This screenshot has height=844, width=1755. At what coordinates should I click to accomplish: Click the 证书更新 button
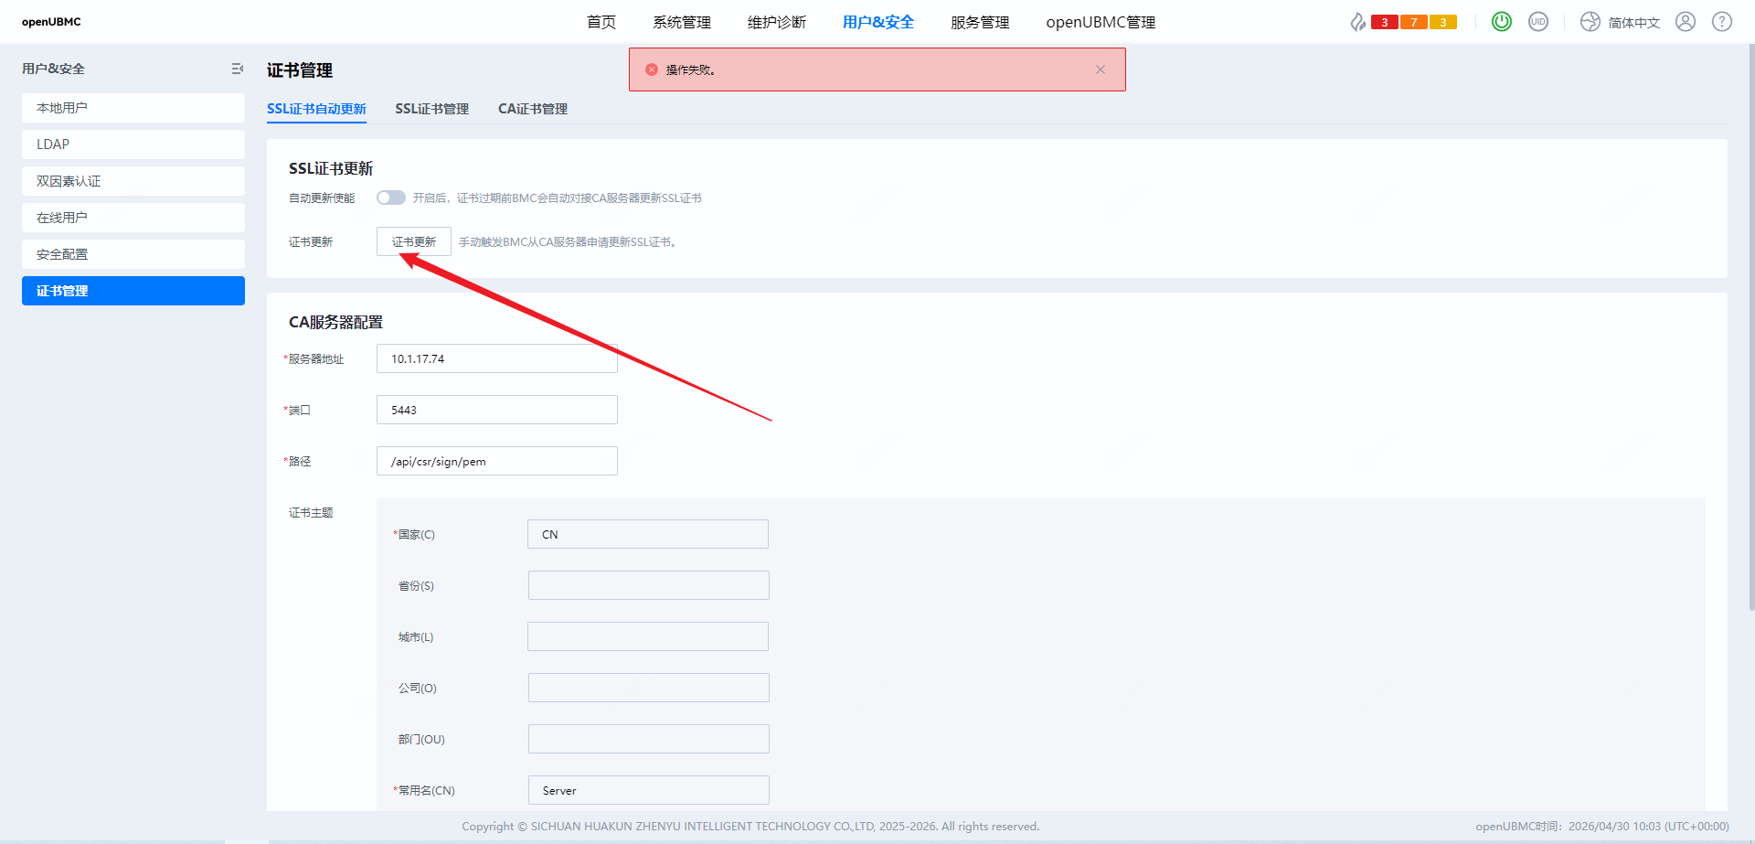coord(414,241)
